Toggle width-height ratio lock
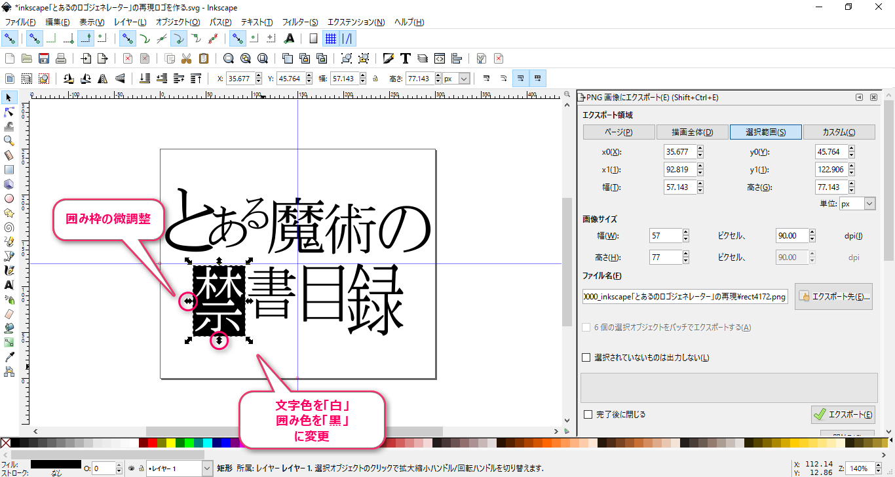 [375, 79]
